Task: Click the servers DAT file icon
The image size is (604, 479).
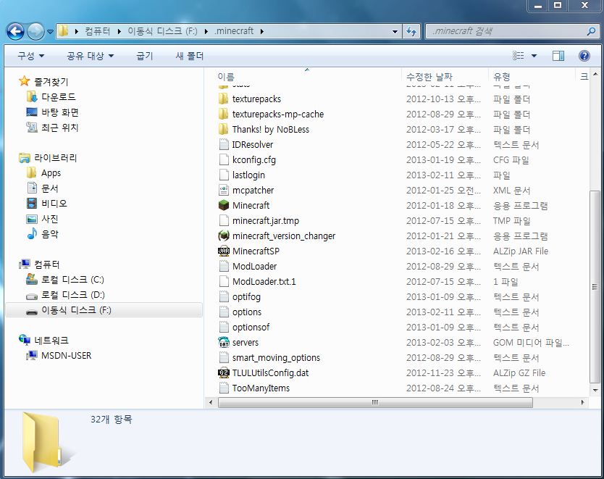Action: 224,342
